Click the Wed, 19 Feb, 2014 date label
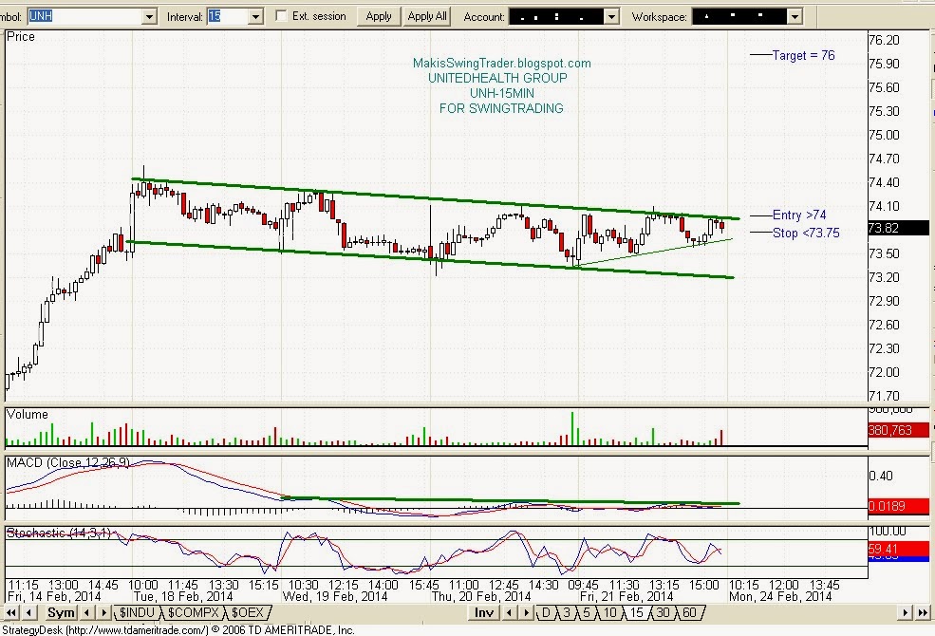Viewport: 935px width, 636px height. coord(335,597)
